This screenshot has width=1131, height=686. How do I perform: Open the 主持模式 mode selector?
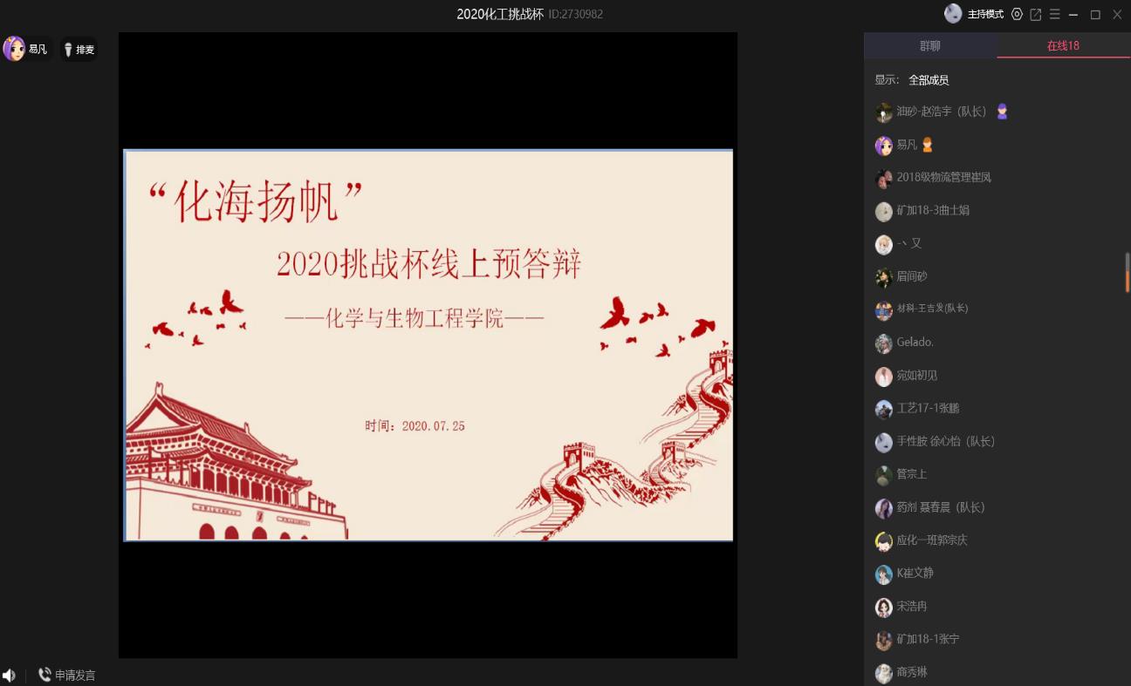pos(985,14)
